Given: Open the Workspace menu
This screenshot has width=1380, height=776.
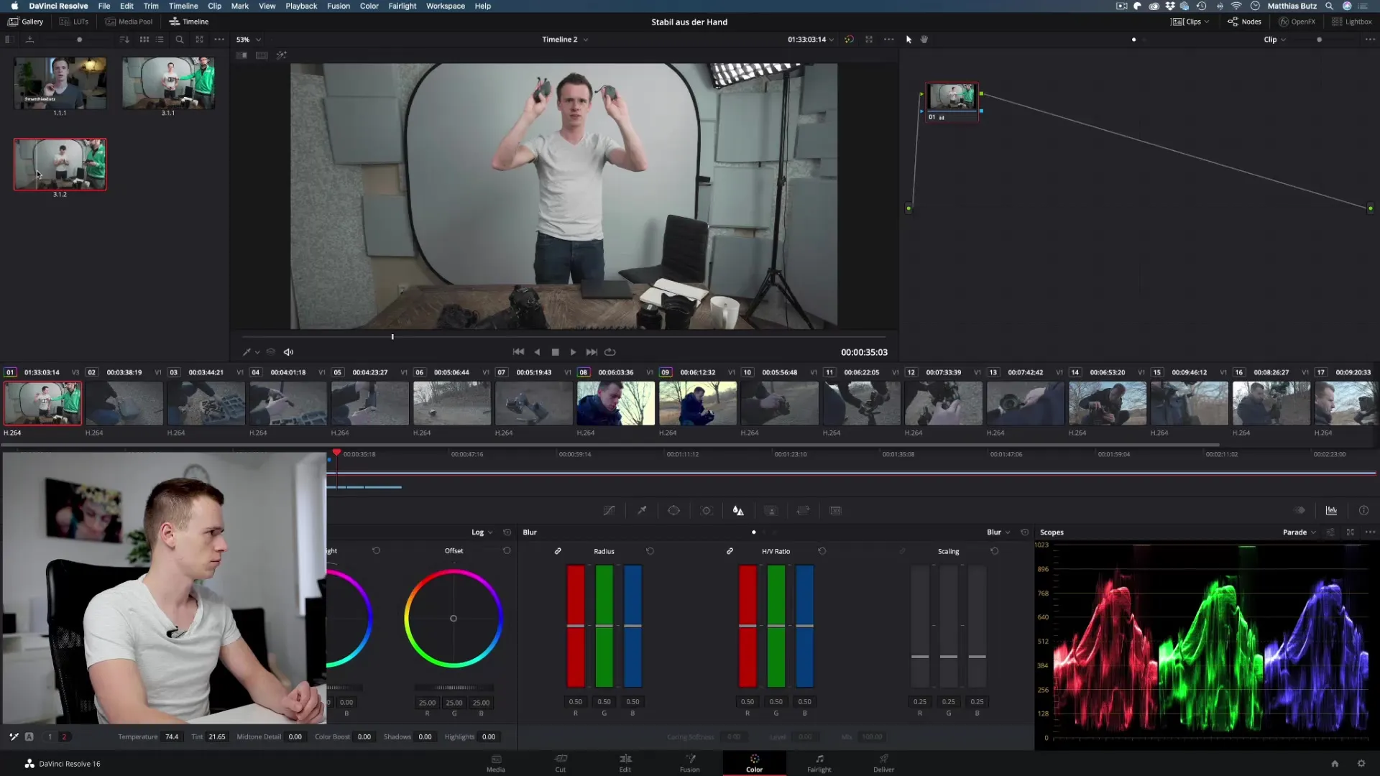Looking at the screenshot, I should [x=446, y=6].
